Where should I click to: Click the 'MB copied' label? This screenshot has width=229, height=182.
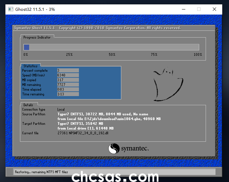[x=29, y=80]
